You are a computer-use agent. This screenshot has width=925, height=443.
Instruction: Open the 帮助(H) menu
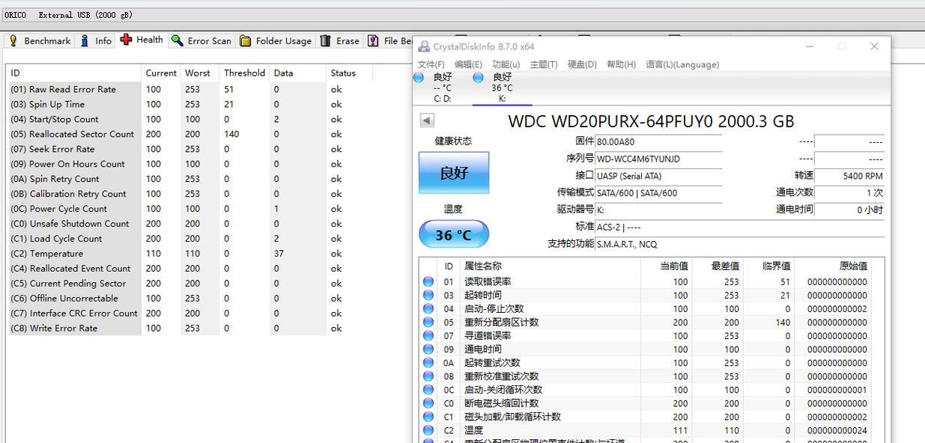(x=621, y=64)
